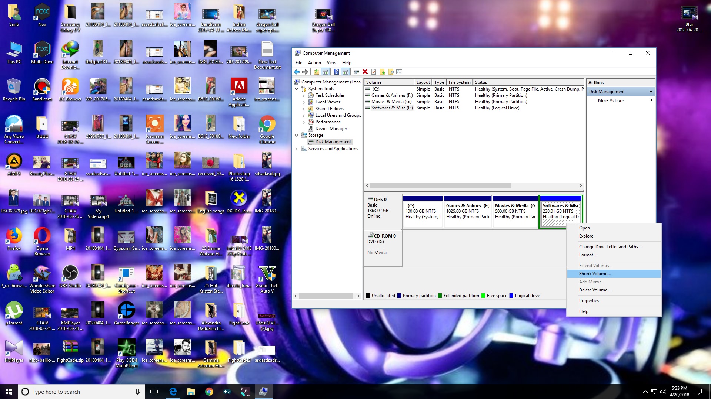
Task: Collapse the System Tools tree node
Action: [296, 89]
